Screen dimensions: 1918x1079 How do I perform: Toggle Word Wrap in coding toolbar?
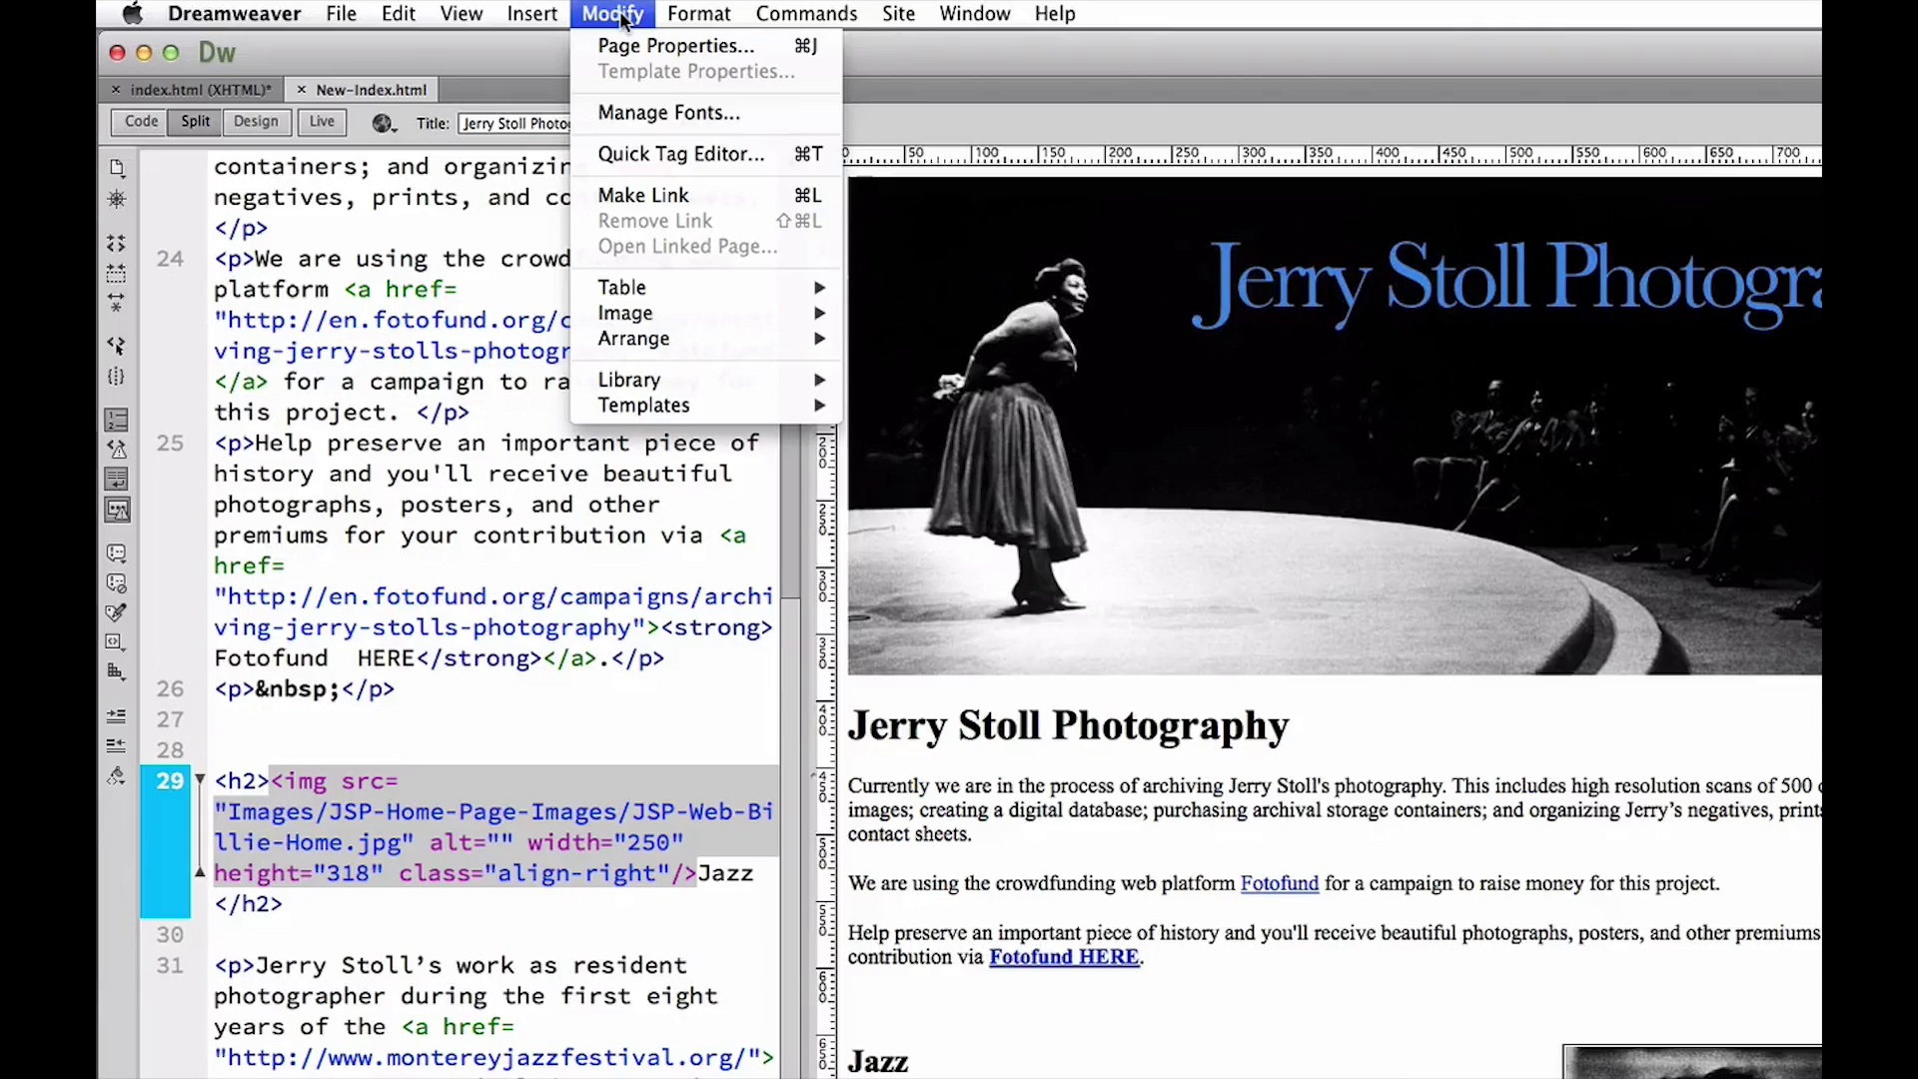pos(117,480)
